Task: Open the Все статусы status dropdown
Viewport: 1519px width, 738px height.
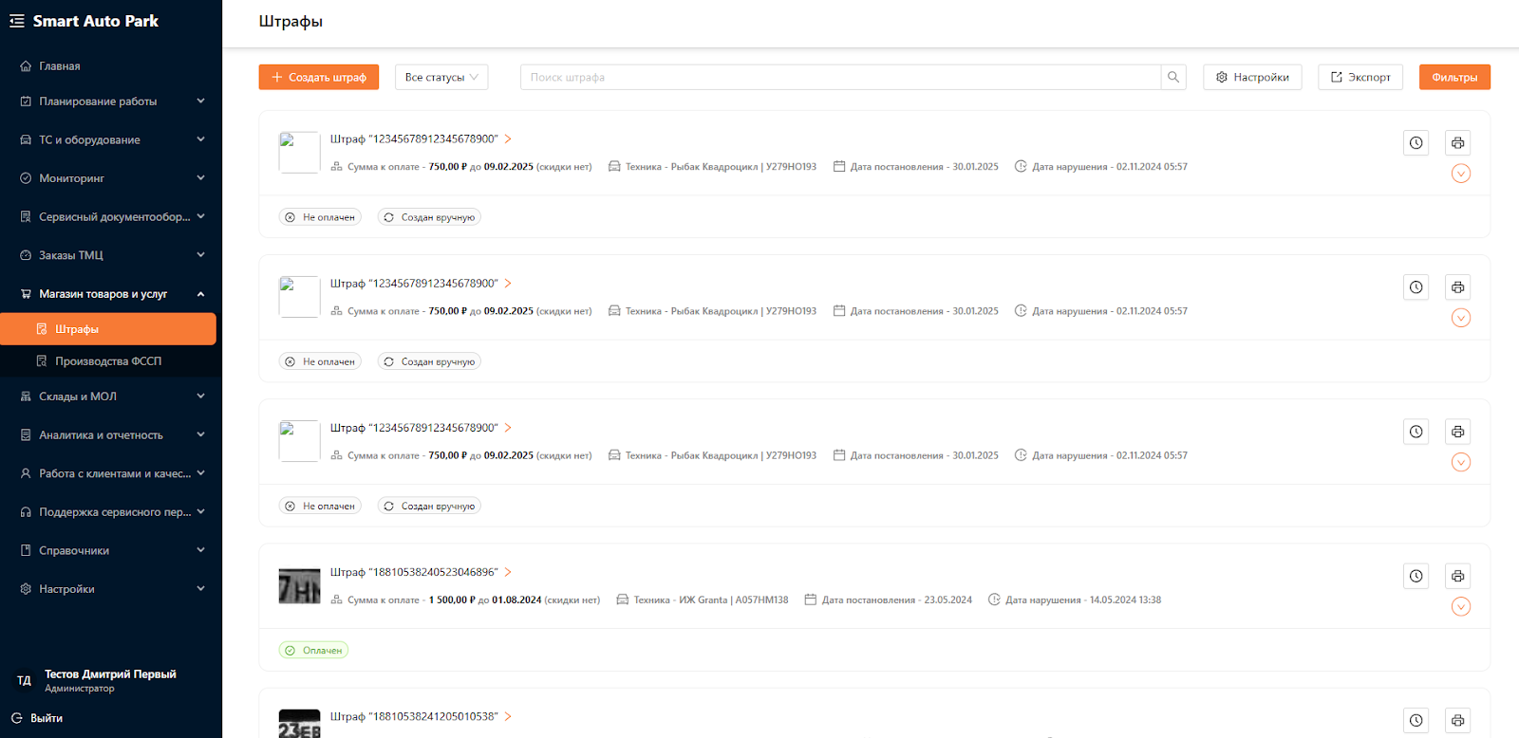Action: (441, 77)
